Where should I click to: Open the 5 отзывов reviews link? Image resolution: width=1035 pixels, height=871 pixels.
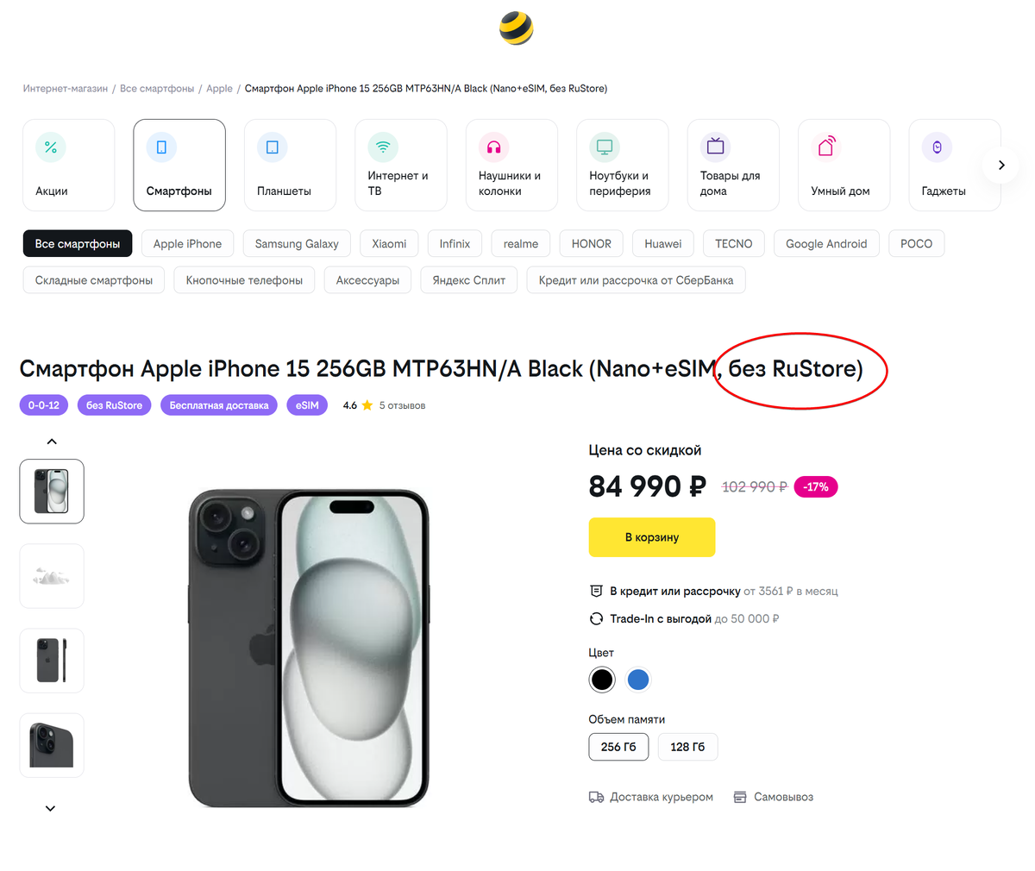pyautogui.click(x=402, y=405)
